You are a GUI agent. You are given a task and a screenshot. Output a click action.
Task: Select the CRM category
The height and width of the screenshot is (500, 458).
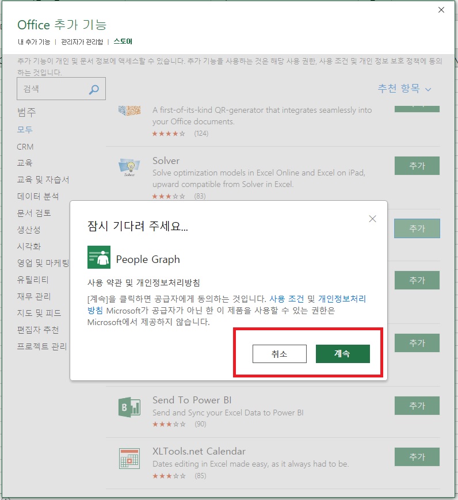pyautogui.click(x=25, y=147)
